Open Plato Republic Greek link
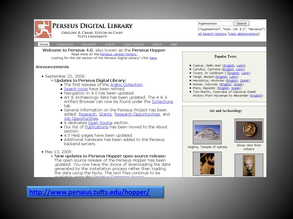Viewport: 293px width, 219px height. coord(235,88)
